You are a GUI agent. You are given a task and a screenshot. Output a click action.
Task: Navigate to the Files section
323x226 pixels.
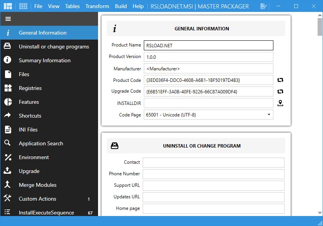coord(49,74)
